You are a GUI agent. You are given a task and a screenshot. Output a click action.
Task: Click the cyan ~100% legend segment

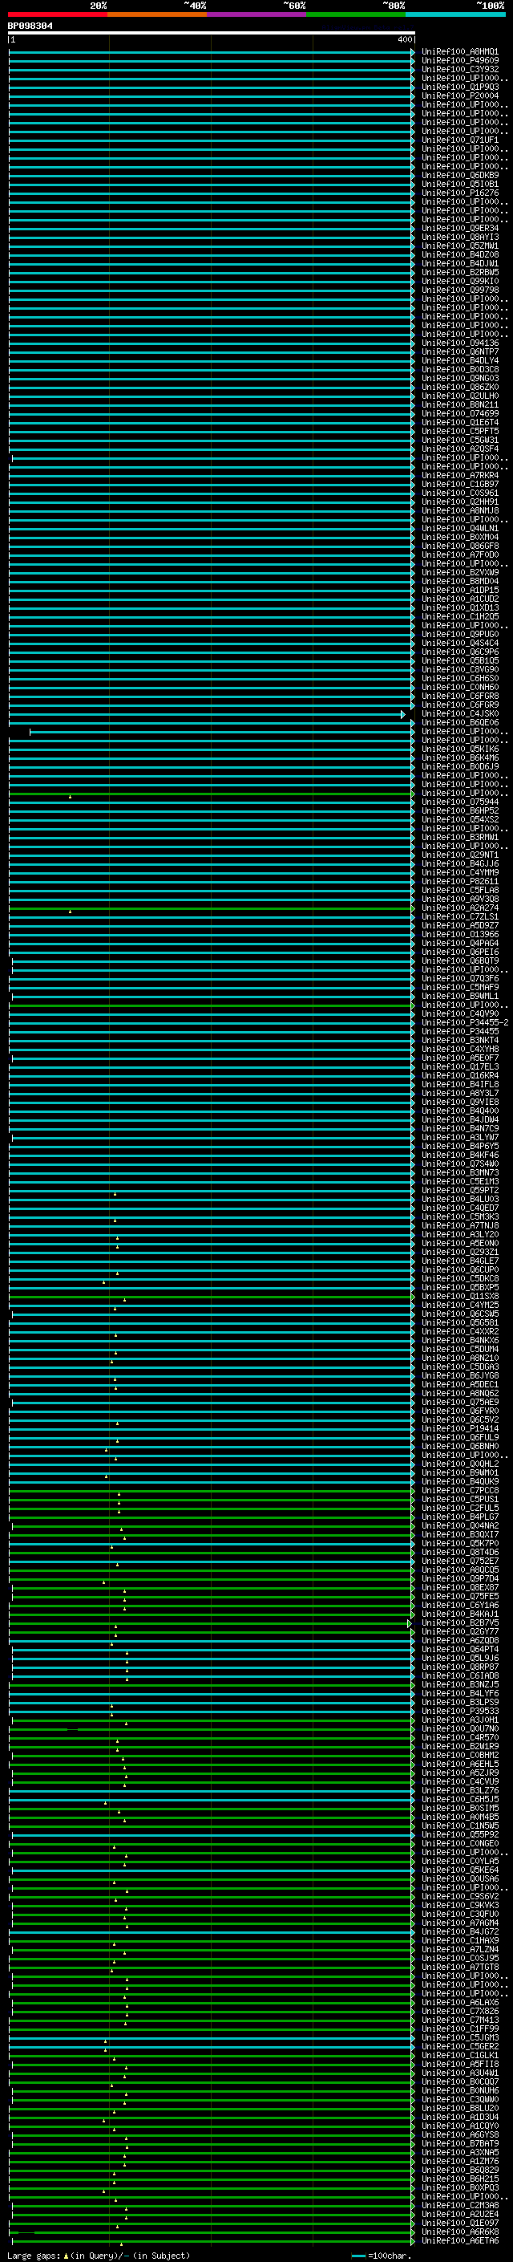click(x=454, y=14)
